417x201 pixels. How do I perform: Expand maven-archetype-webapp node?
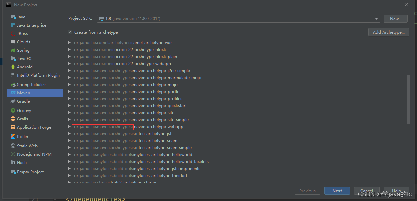[69, 127]
